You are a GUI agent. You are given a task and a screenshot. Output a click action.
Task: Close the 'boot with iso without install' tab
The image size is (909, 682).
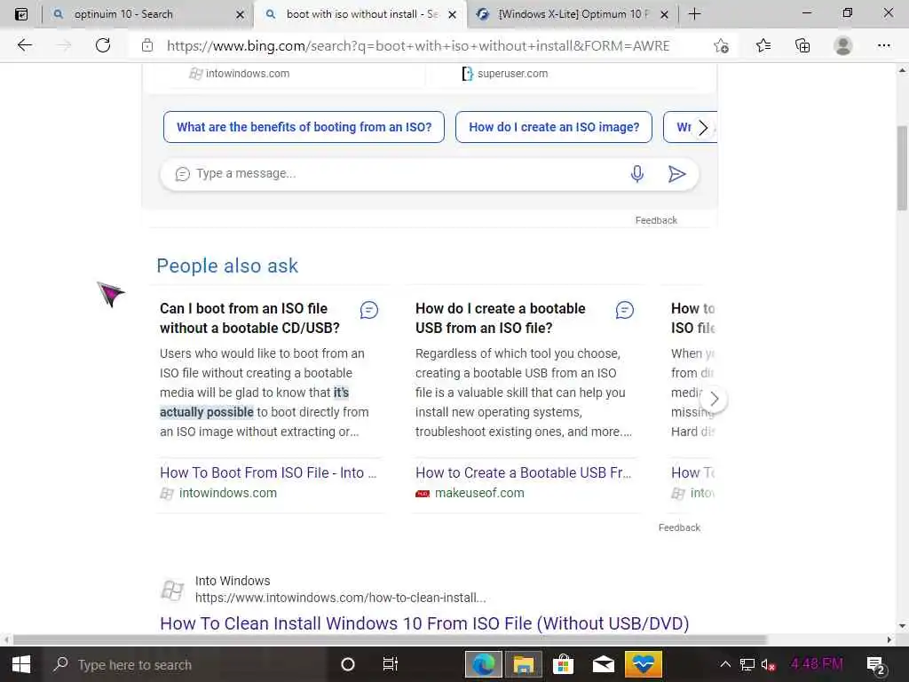pos(452,14)
